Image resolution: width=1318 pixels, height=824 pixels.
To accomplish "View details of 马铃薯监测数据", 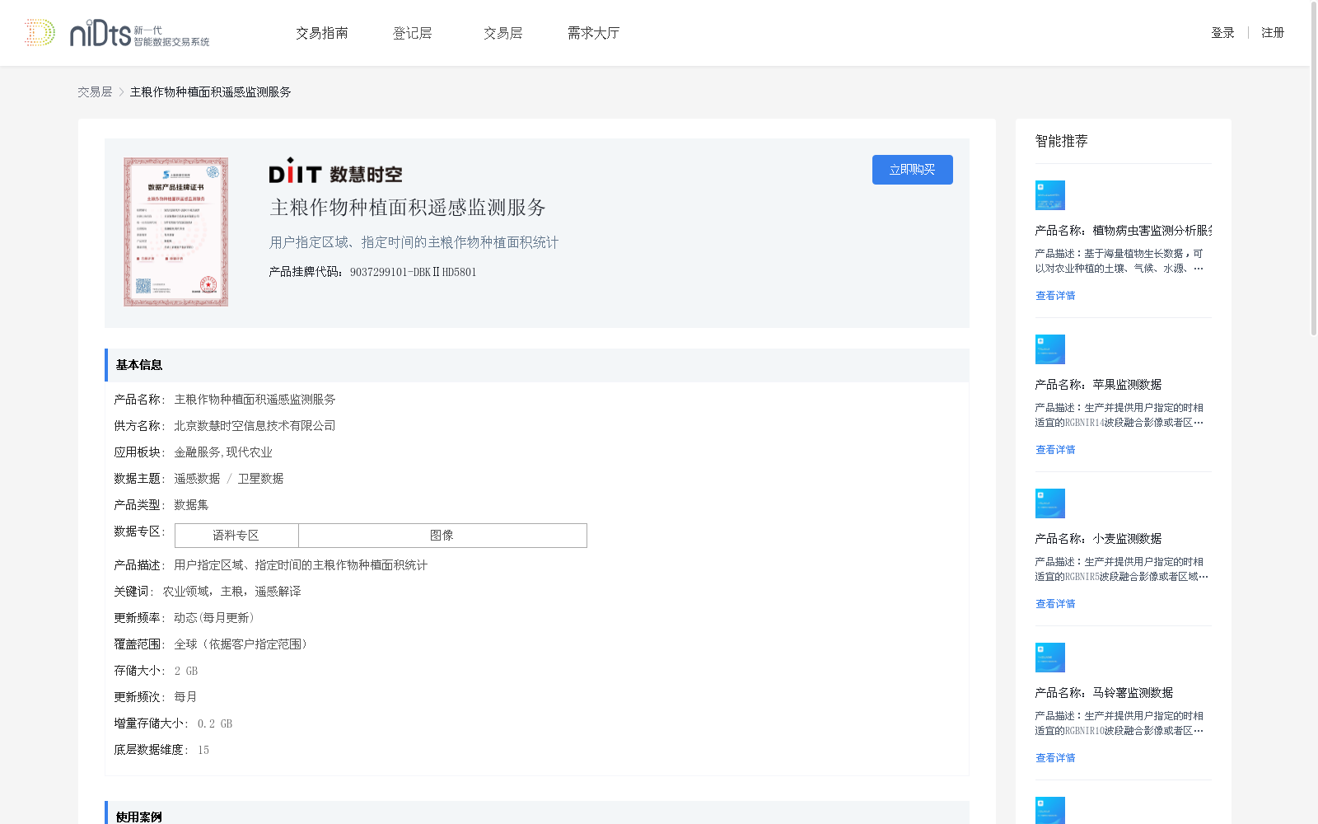I will (x=1055, y=758).
